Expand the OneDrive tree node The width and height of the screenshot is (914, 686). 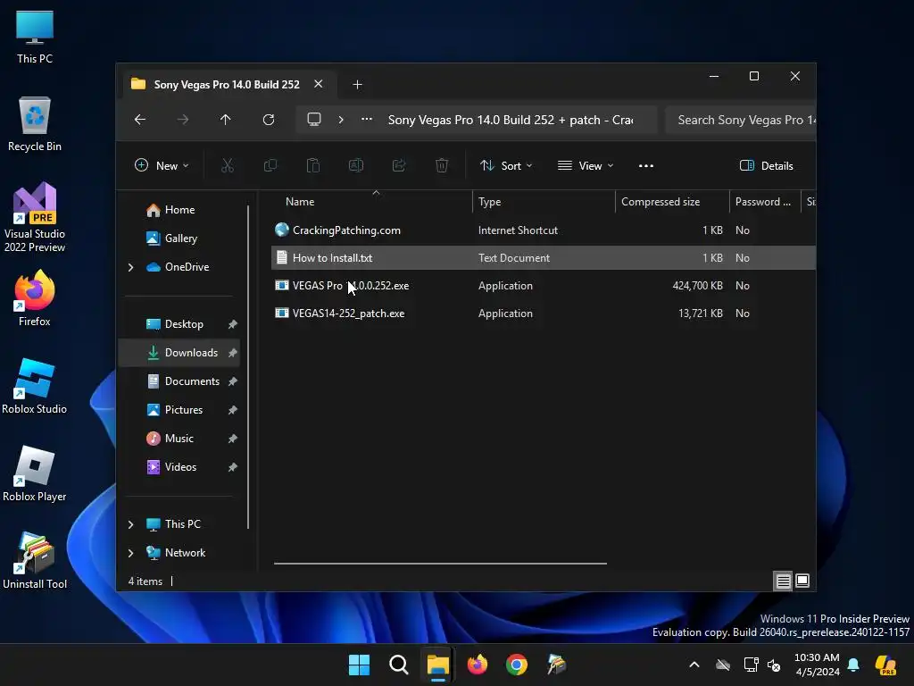[x=130, y=267]
